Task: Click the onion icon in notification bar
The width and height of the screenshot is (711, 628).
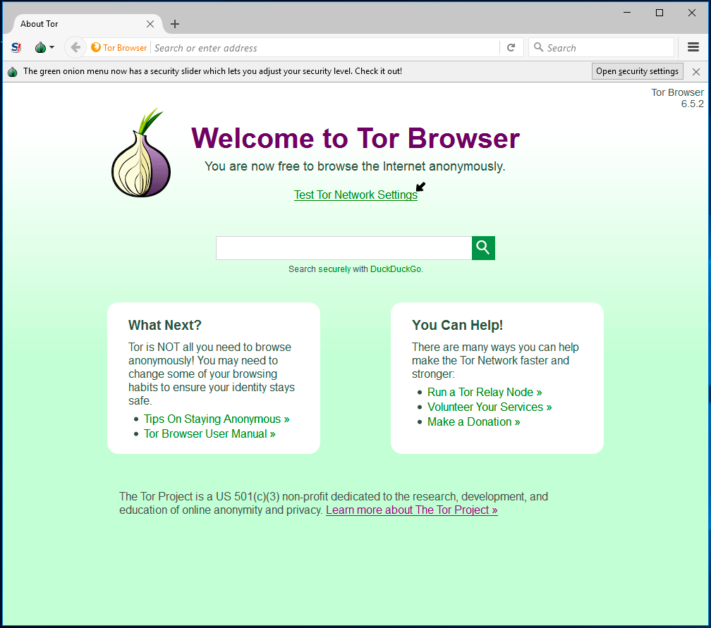Action: [13, 72]
